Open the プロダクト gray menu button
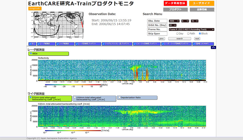 [x=175, y=9]
